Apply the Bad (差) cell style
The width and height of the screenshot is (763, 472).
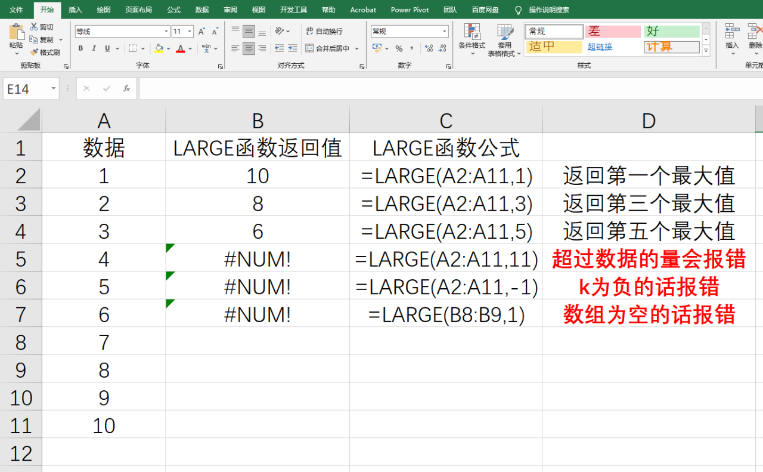pos(613,32)
